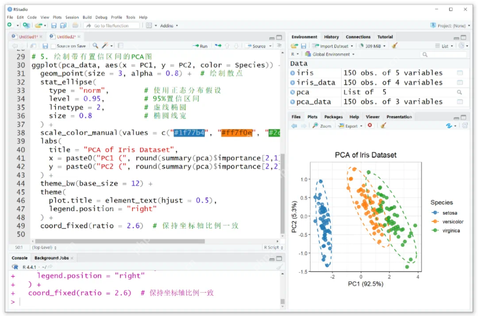The width and height of the screenshot is (478, 316).
Task: Click the Go to file/function search box
Action: coord(112,26)
